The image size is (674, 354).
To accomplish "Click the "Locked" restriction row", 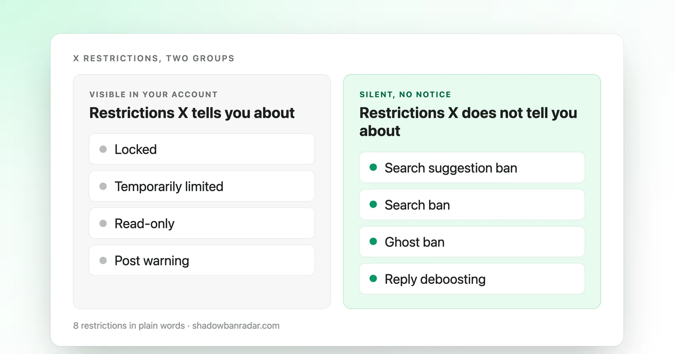I will [x=202, y=149].
